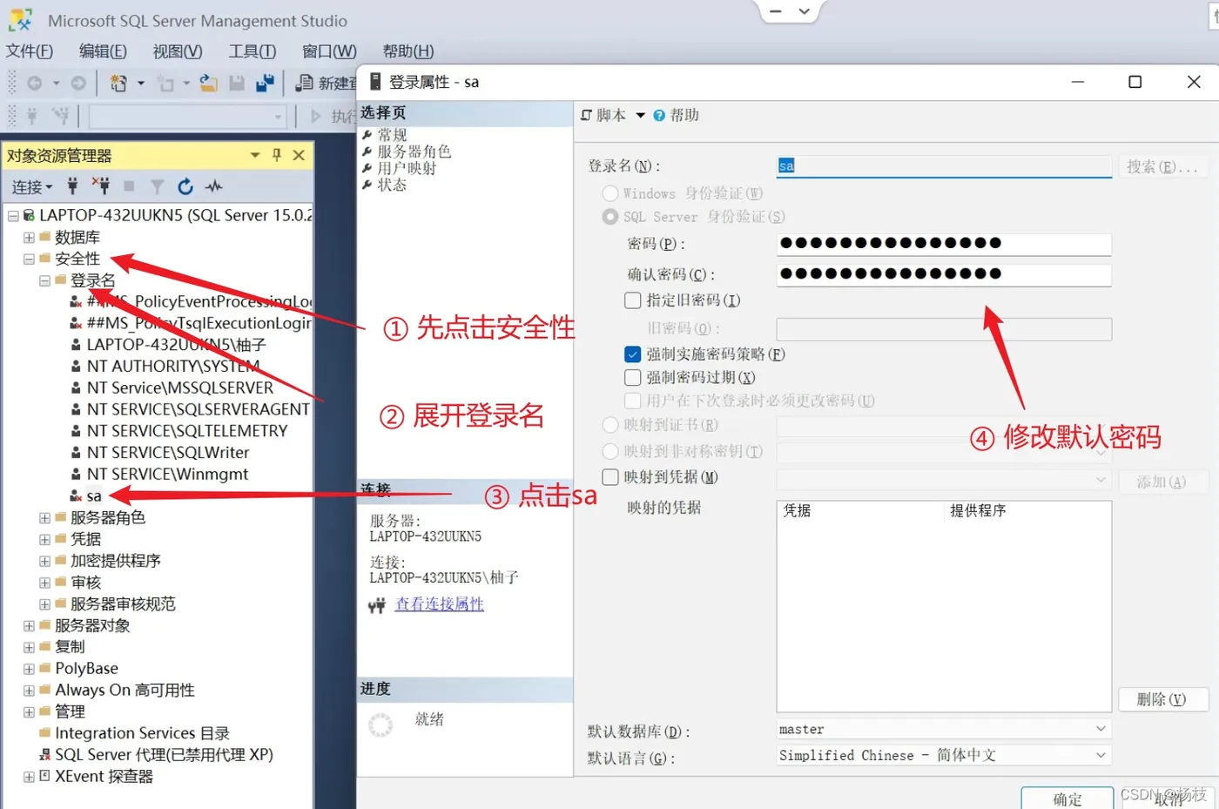Expand the Always On 高可用性 node
1219x809 pixels.
coord(29,691)
